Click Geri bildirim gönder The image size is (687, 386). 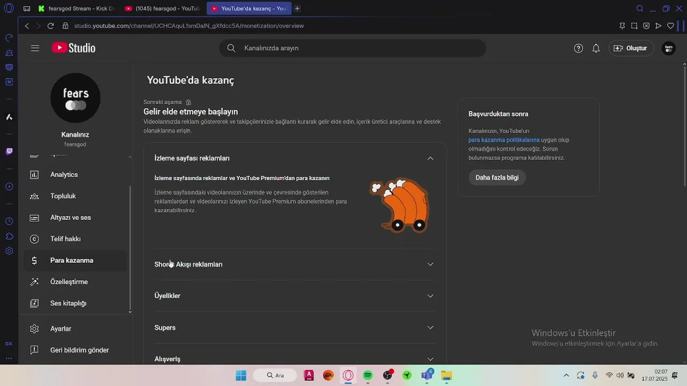click(x=76, y=350)
